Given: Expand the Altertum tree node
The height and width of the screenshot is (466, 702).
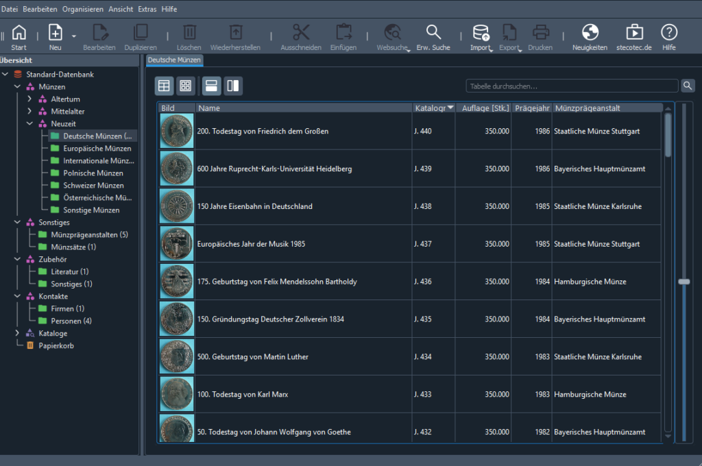Looking at the screenshot, I should coord(29,99).
